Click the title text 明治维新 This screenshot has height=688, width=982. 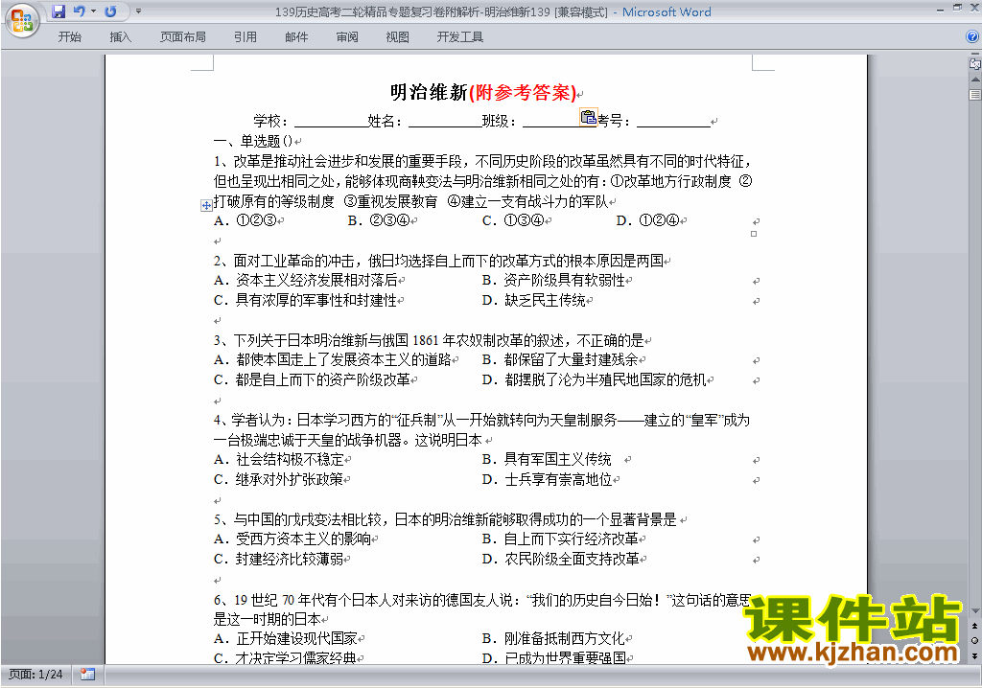click(x=429, y=93)
